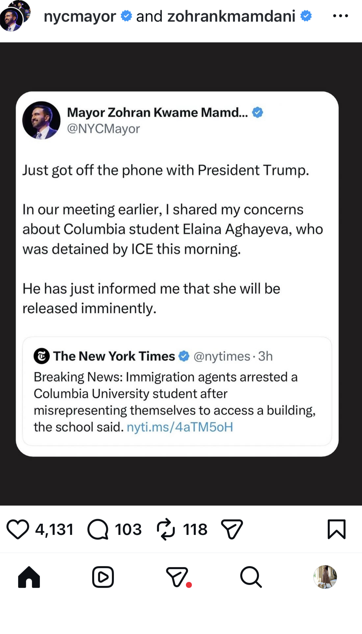Open post options three-dot menu

pos(340,16)
